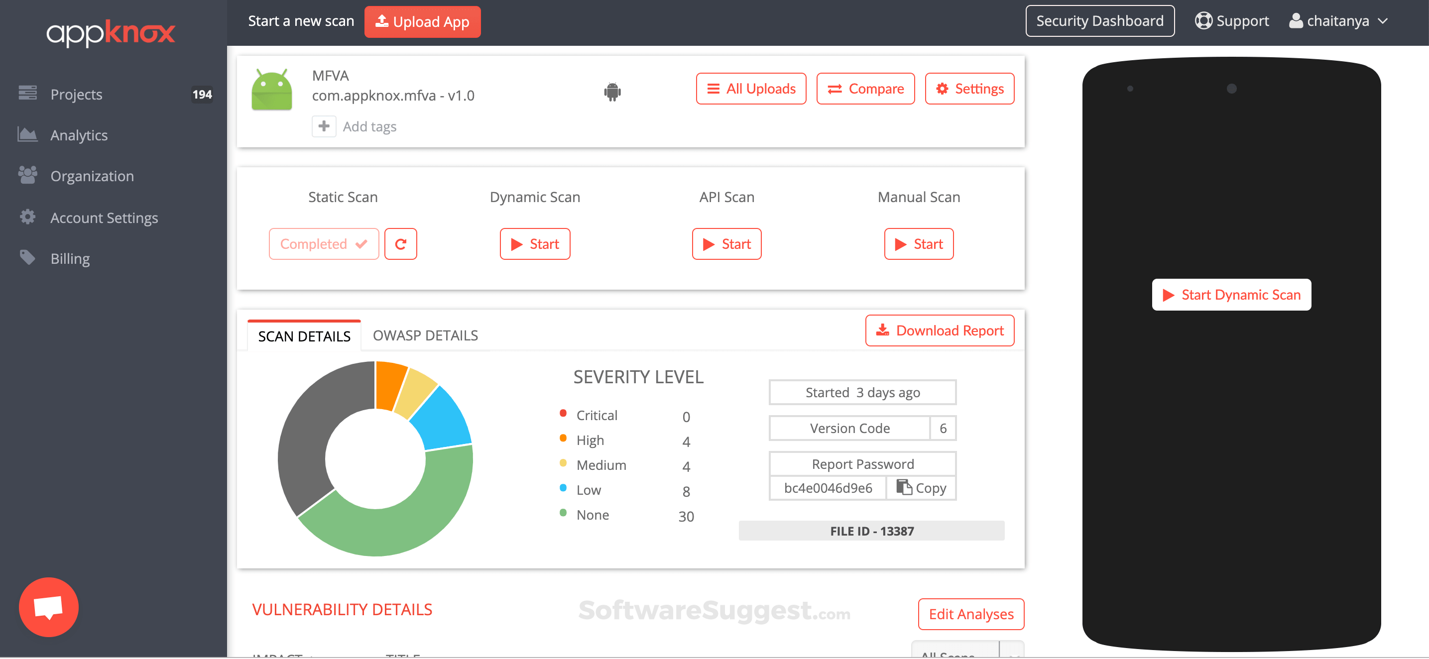Click Edit Analyses button
This screenshot has height=659, width=1429.
coord(971,614)
